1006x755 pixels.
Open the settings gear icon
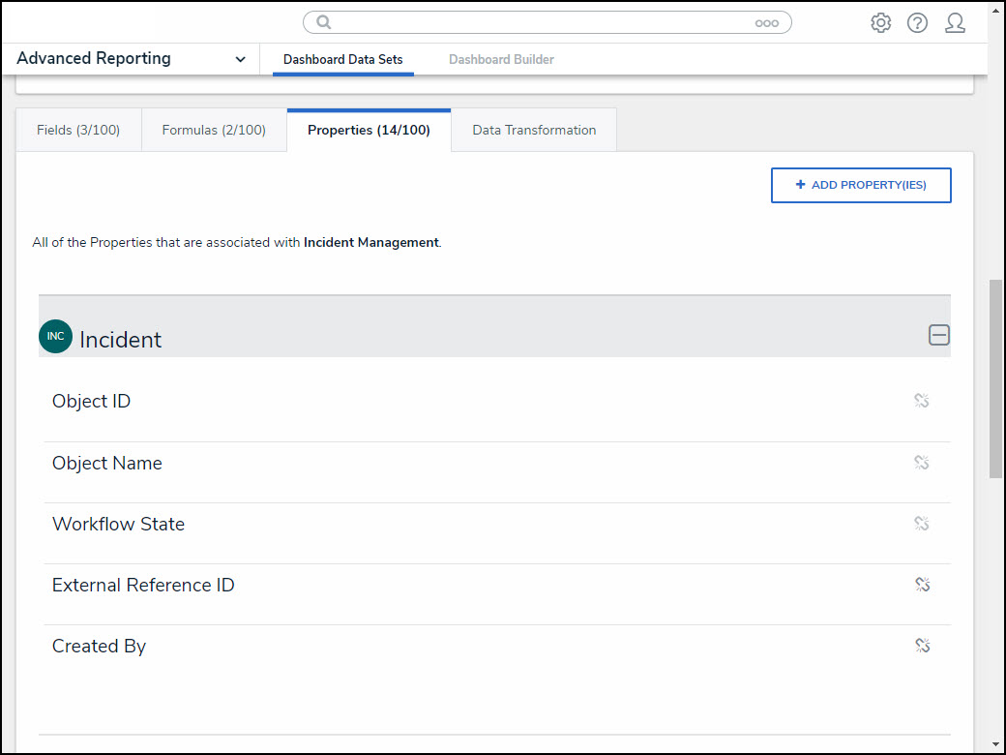pos(880,23)
